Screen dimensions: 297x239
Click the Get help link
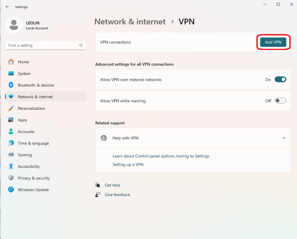(112, 185)
